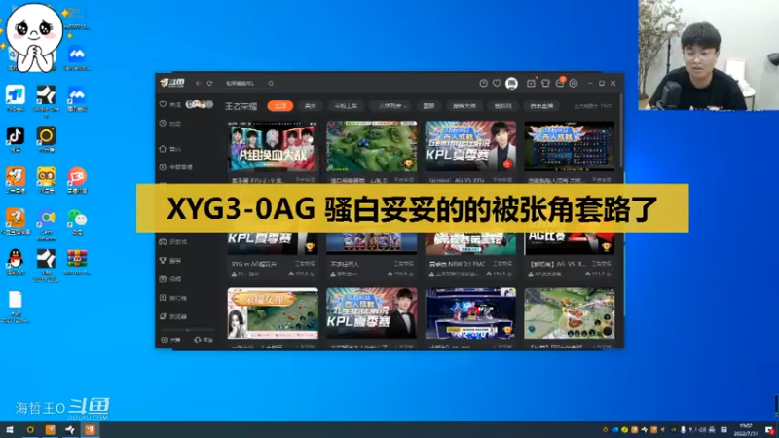
Task: Open the bottom-right gameplay stream thumbnail
Action: [x=570, y=313]
